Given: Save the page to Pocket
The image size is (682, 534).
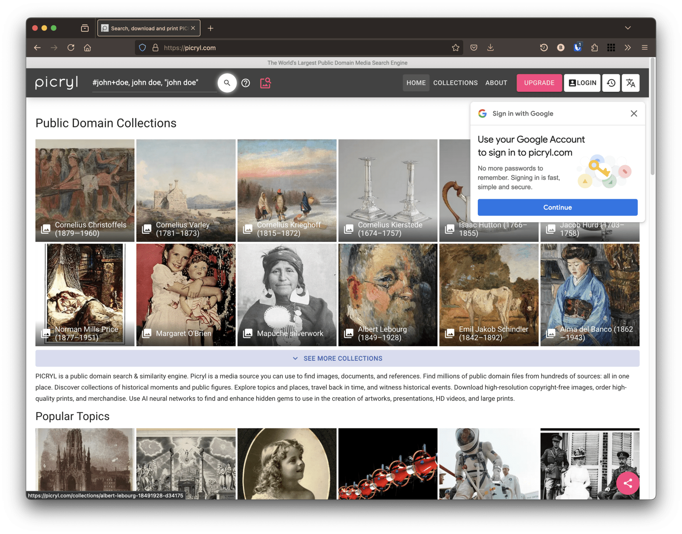Looking at the screenshot, I should pos(474,47).
